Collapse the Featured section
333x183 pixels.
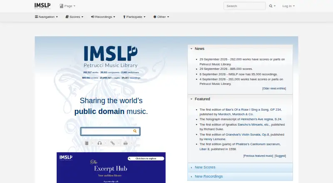coord(240,99)
